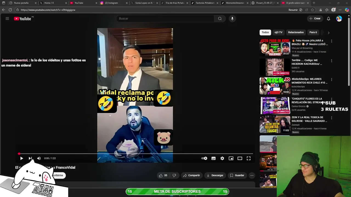Open Copilot in the browser toolbar
The width and height of the screenshot is (351, 197).
[347, 10]
